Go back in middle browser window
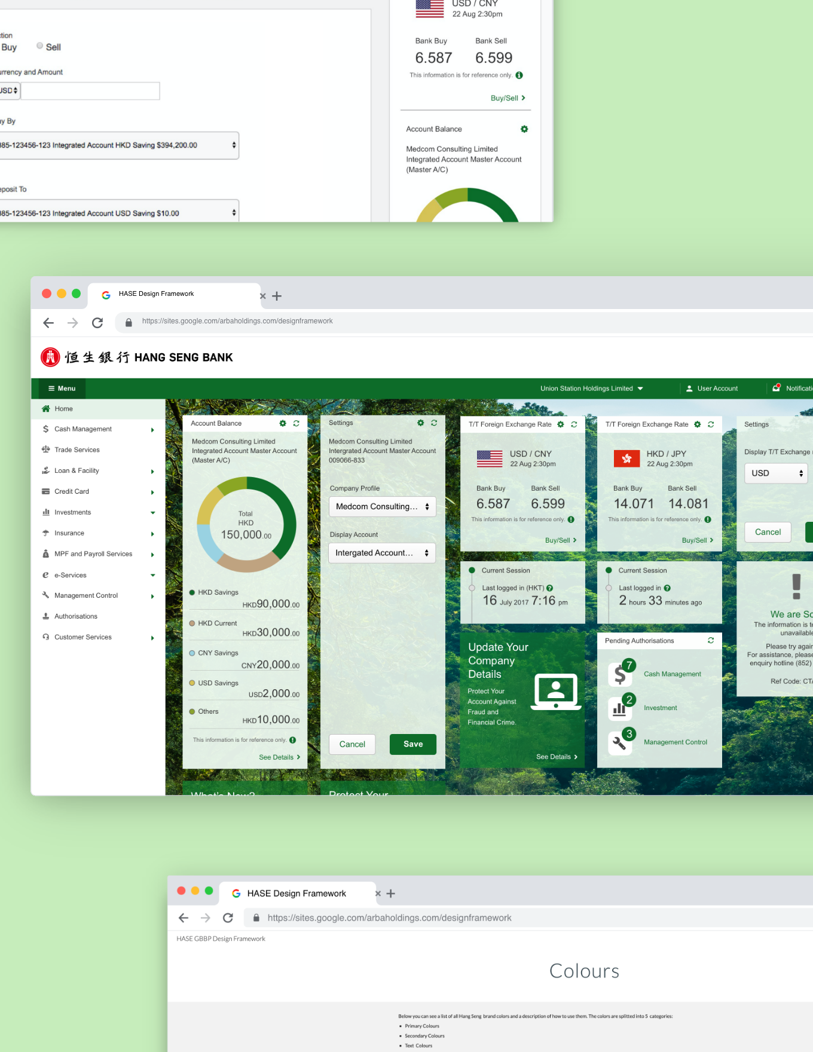 48,323
